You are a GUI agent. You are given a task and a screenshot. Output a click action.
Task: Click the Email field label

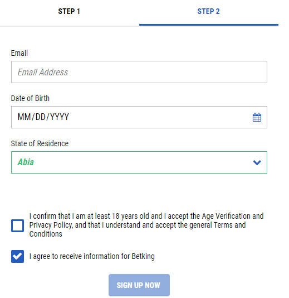[19, 53]
